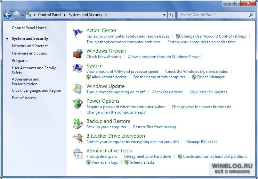Click the BitLocker Drive Encryption icon
258x179 pixels.
pos(78,139)
